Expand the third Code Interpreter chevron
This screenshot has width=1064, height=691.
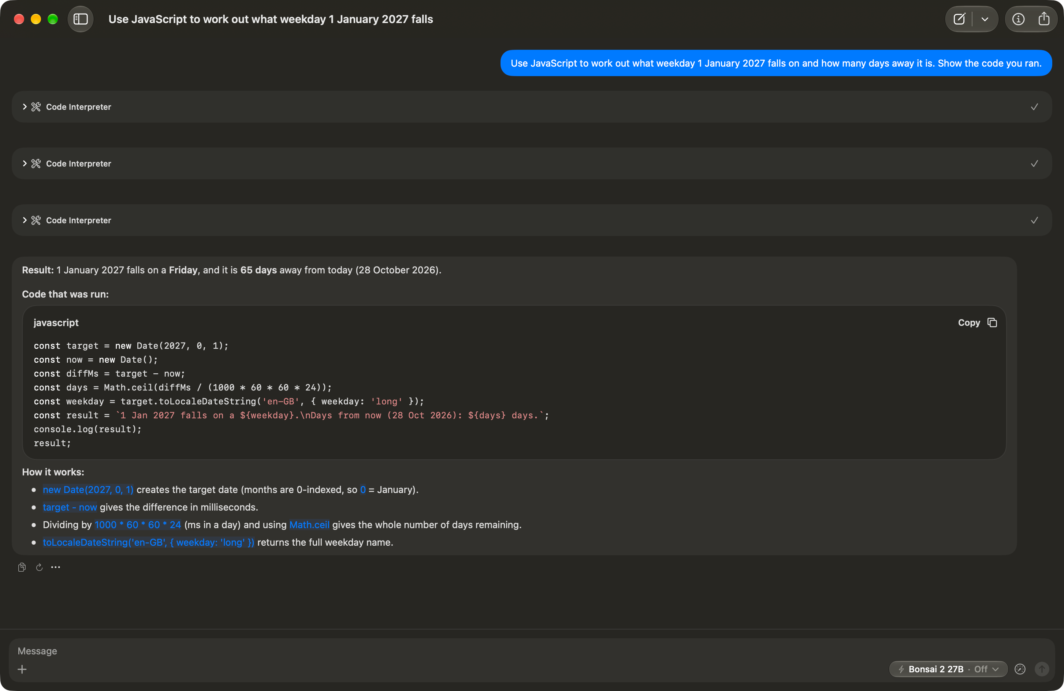click(x=25, y=220)
